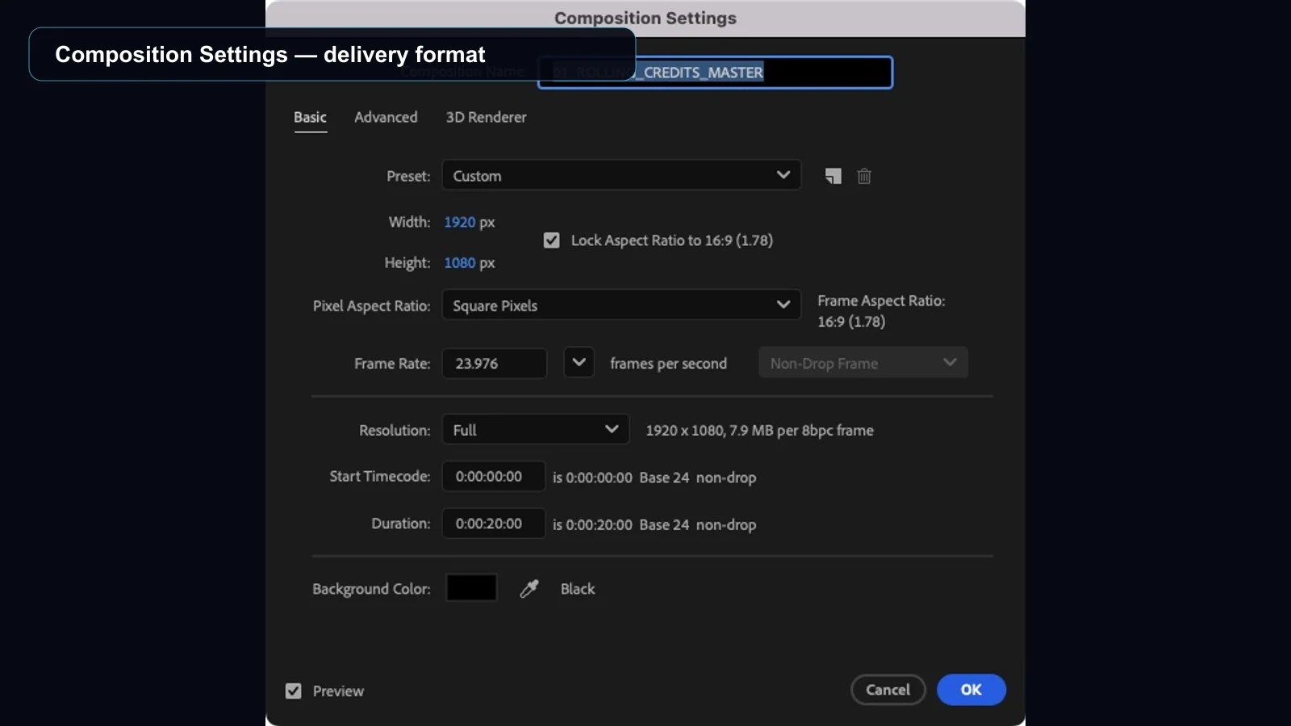
Task: Confirm settings with the OK button
Action: pos(971,690)
